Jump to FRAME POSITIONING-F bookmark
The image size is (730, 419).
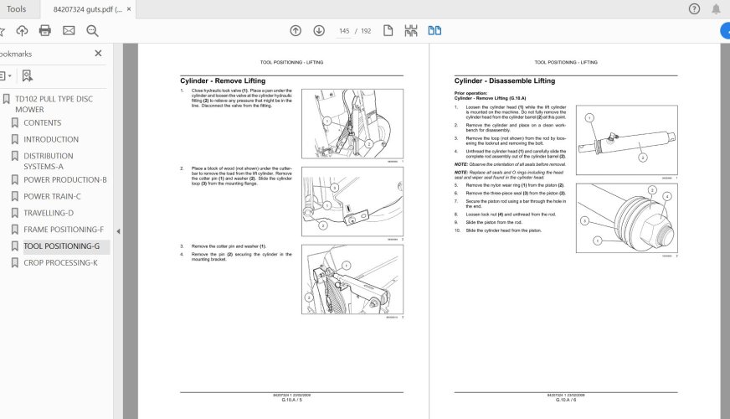[x=64, y=230]
